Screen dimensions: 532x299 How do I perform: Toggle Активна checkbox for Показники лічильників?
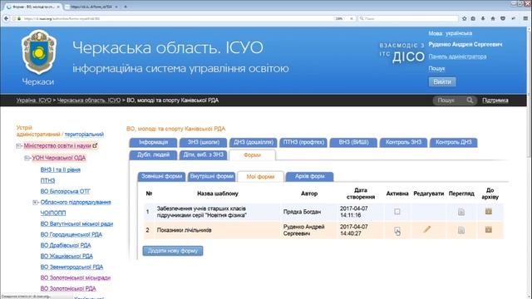point(397,230)
